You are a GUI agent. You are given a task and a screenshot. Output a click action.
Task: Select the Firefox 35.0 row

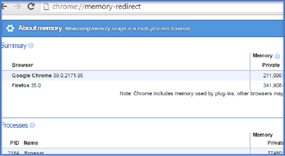26,85
